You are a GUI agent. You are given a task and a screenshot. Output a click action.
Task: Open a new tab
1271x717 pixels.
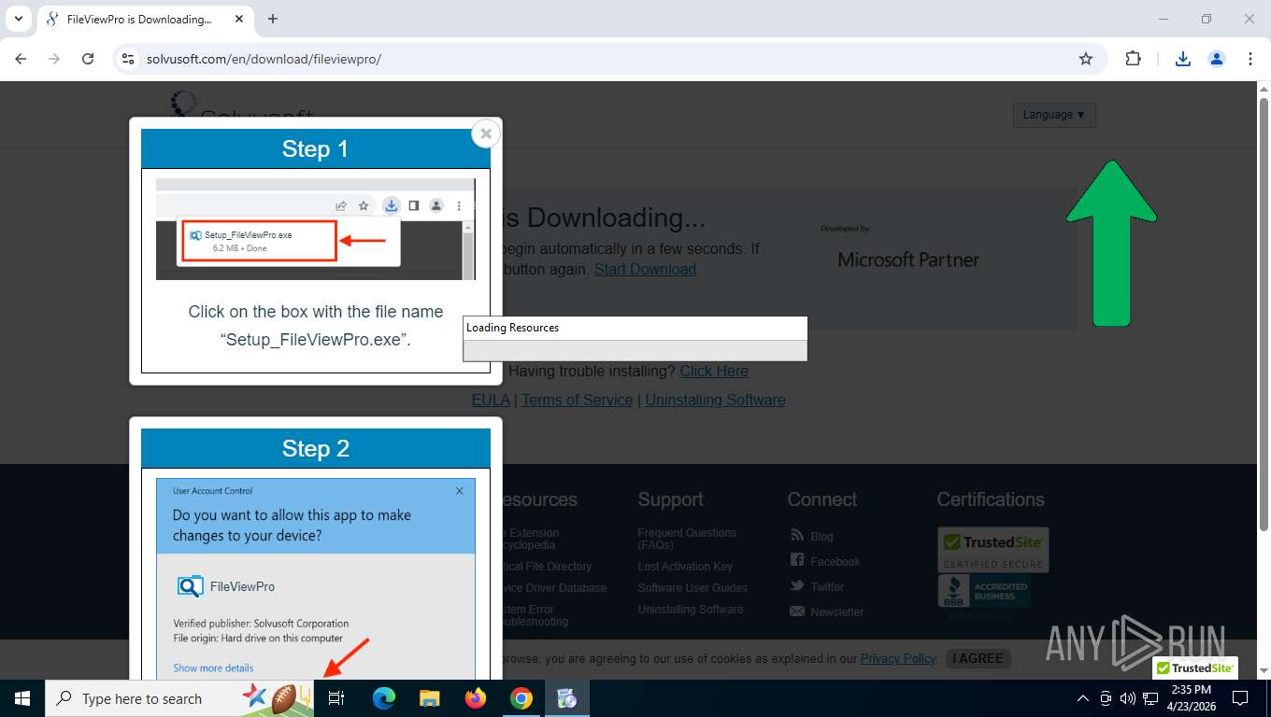(x=273, y=19)
